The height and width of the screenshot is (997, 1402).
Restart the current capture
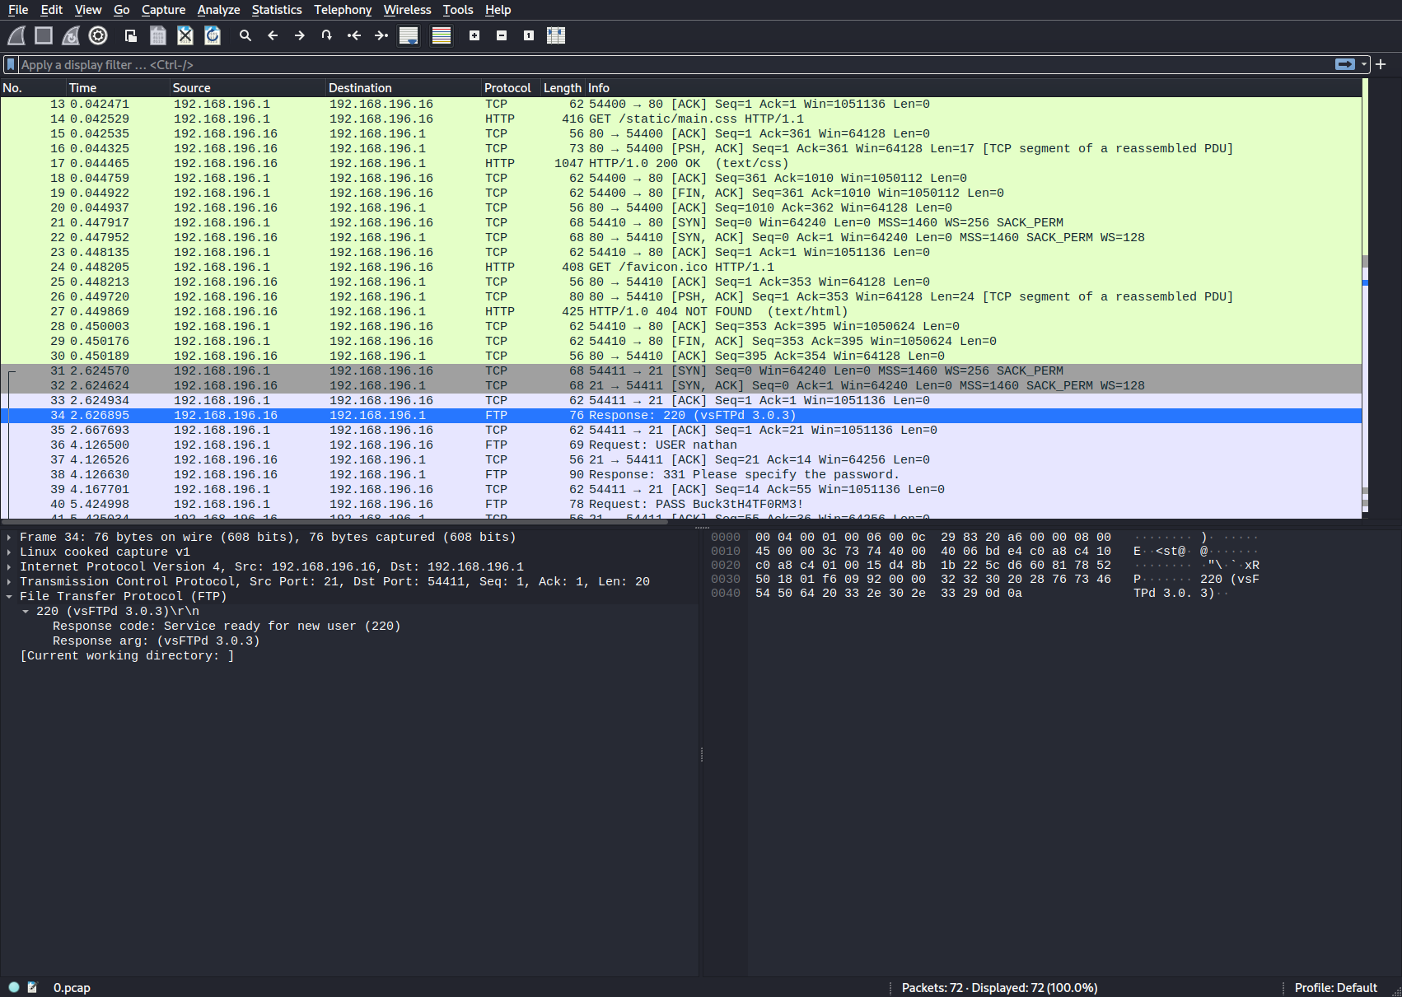click(x=71, y=35)
